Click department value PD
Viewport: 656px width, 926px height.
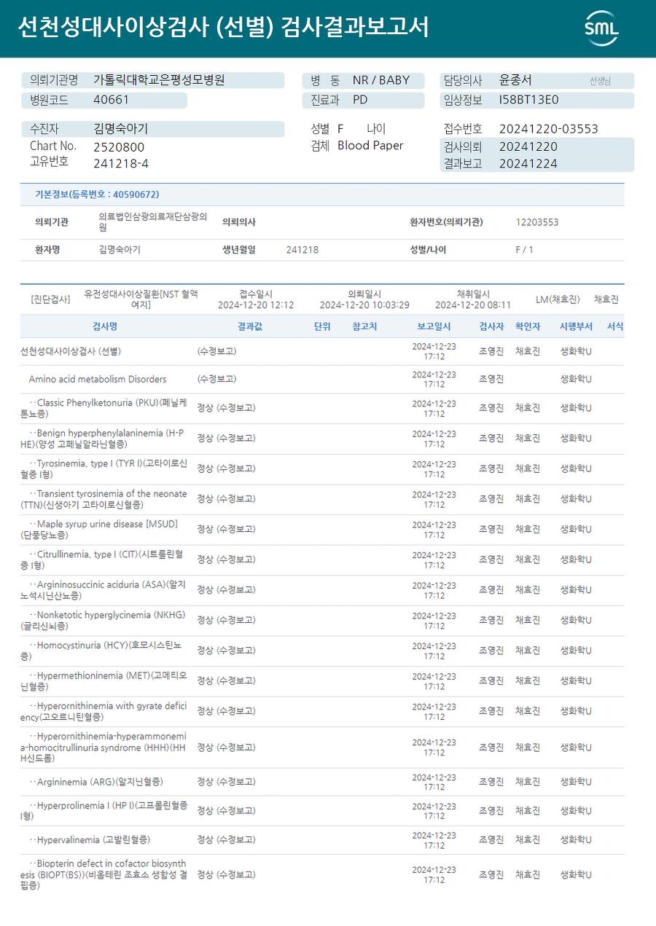(x=360, y=100)
